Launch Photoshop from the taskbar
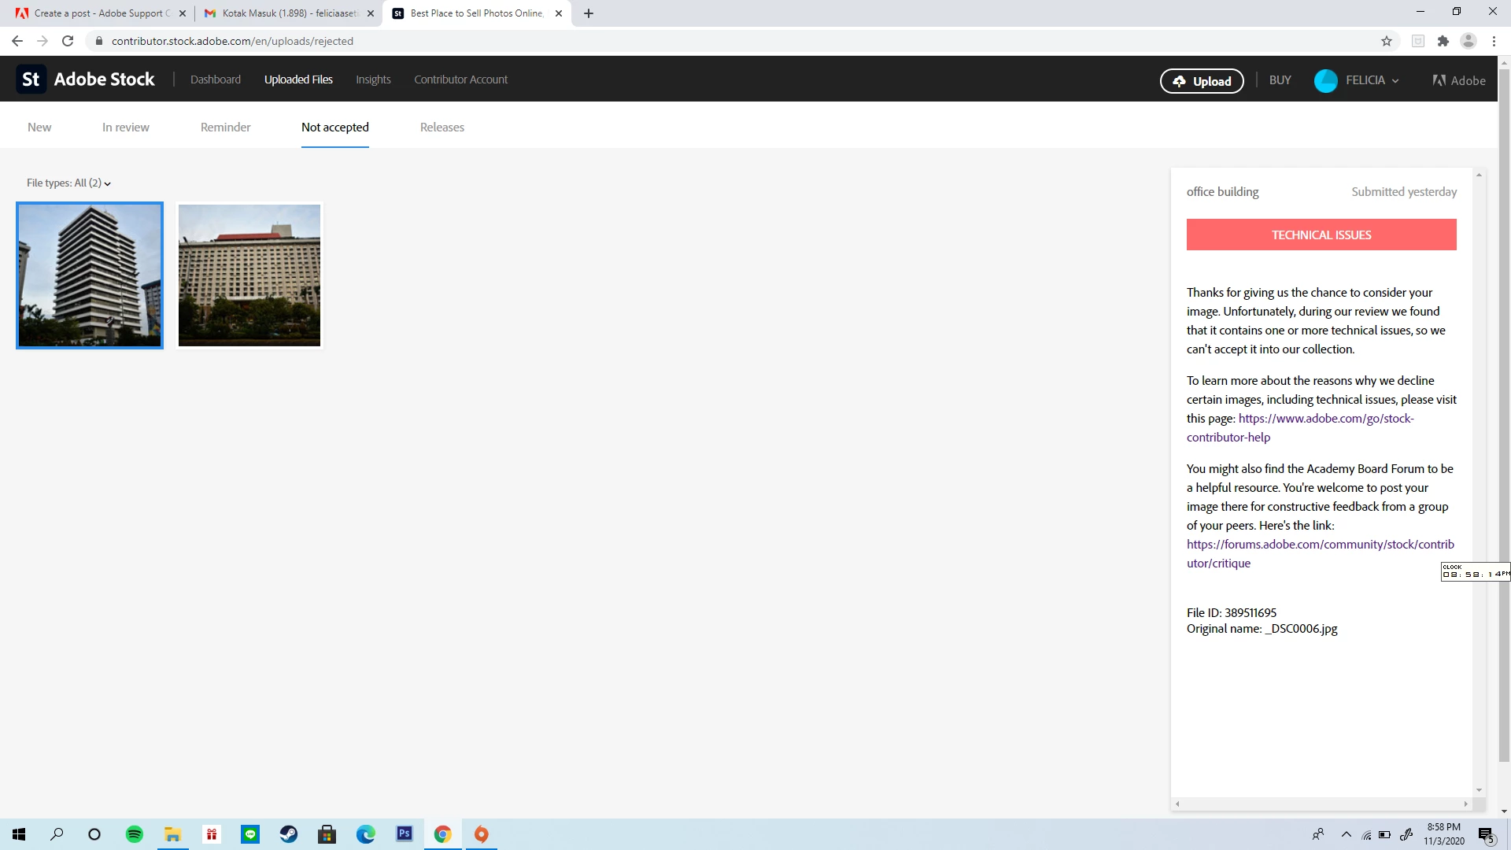Image resolution: width=1511 pixels, height=850 pixels. point(405,834)
